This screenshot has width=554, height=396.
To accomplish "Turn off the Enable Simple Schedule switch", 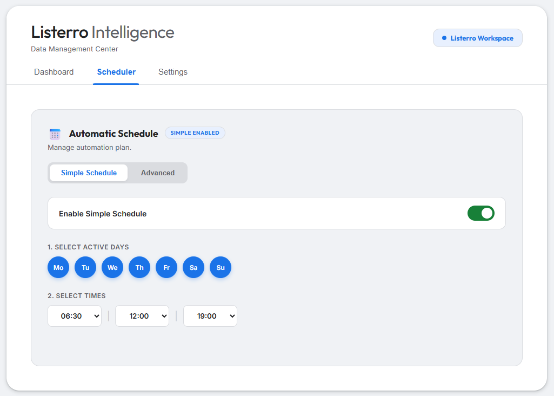I will (480, 213).
